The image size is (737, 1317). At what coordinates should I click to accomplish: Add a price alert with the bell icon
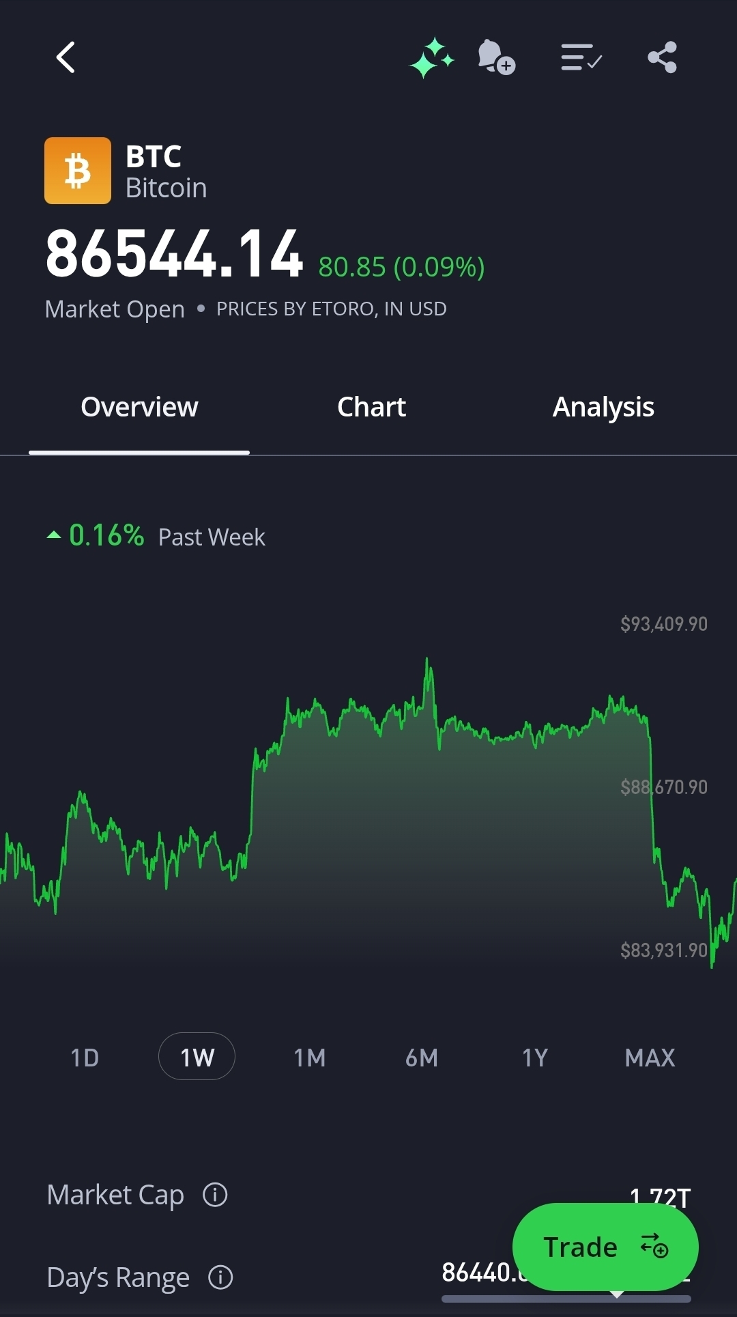(496, 57)
